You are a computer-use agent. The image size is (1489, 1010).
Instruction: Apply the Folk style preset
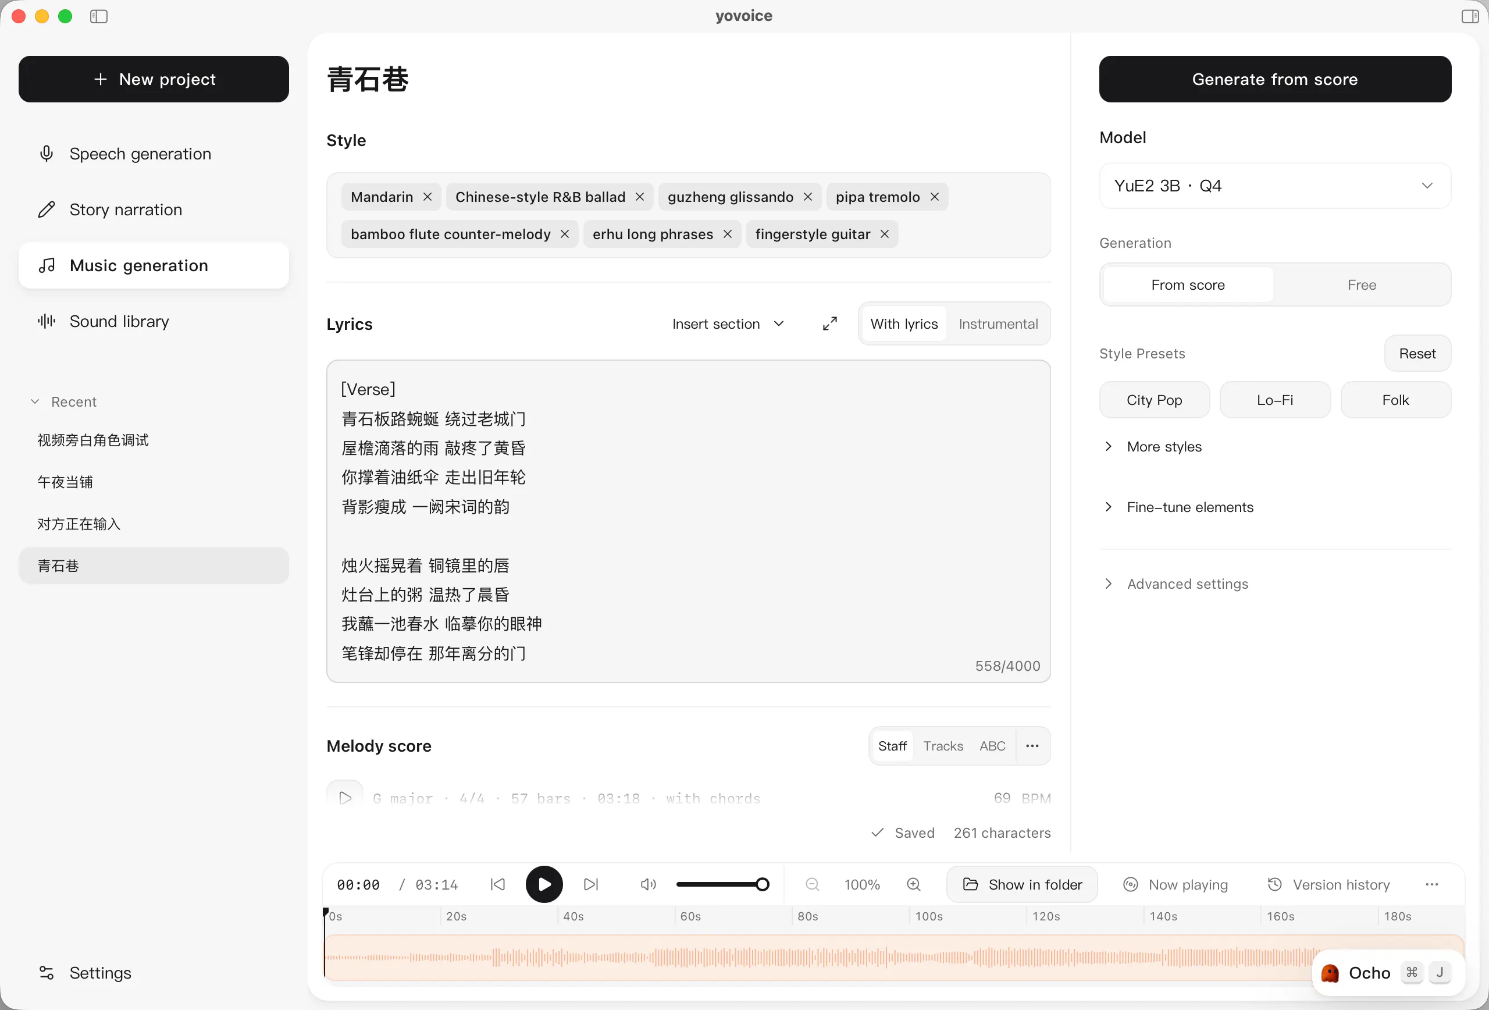point(1395,400)
